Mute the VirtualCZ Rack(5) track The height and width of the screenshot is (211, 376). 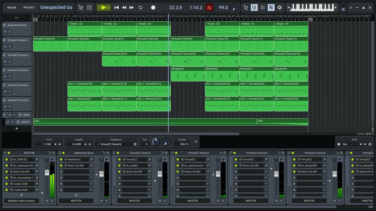[x=5, y=106]
